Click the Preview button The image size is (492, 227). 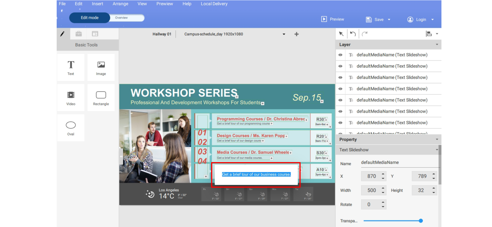tap(333, 19)
